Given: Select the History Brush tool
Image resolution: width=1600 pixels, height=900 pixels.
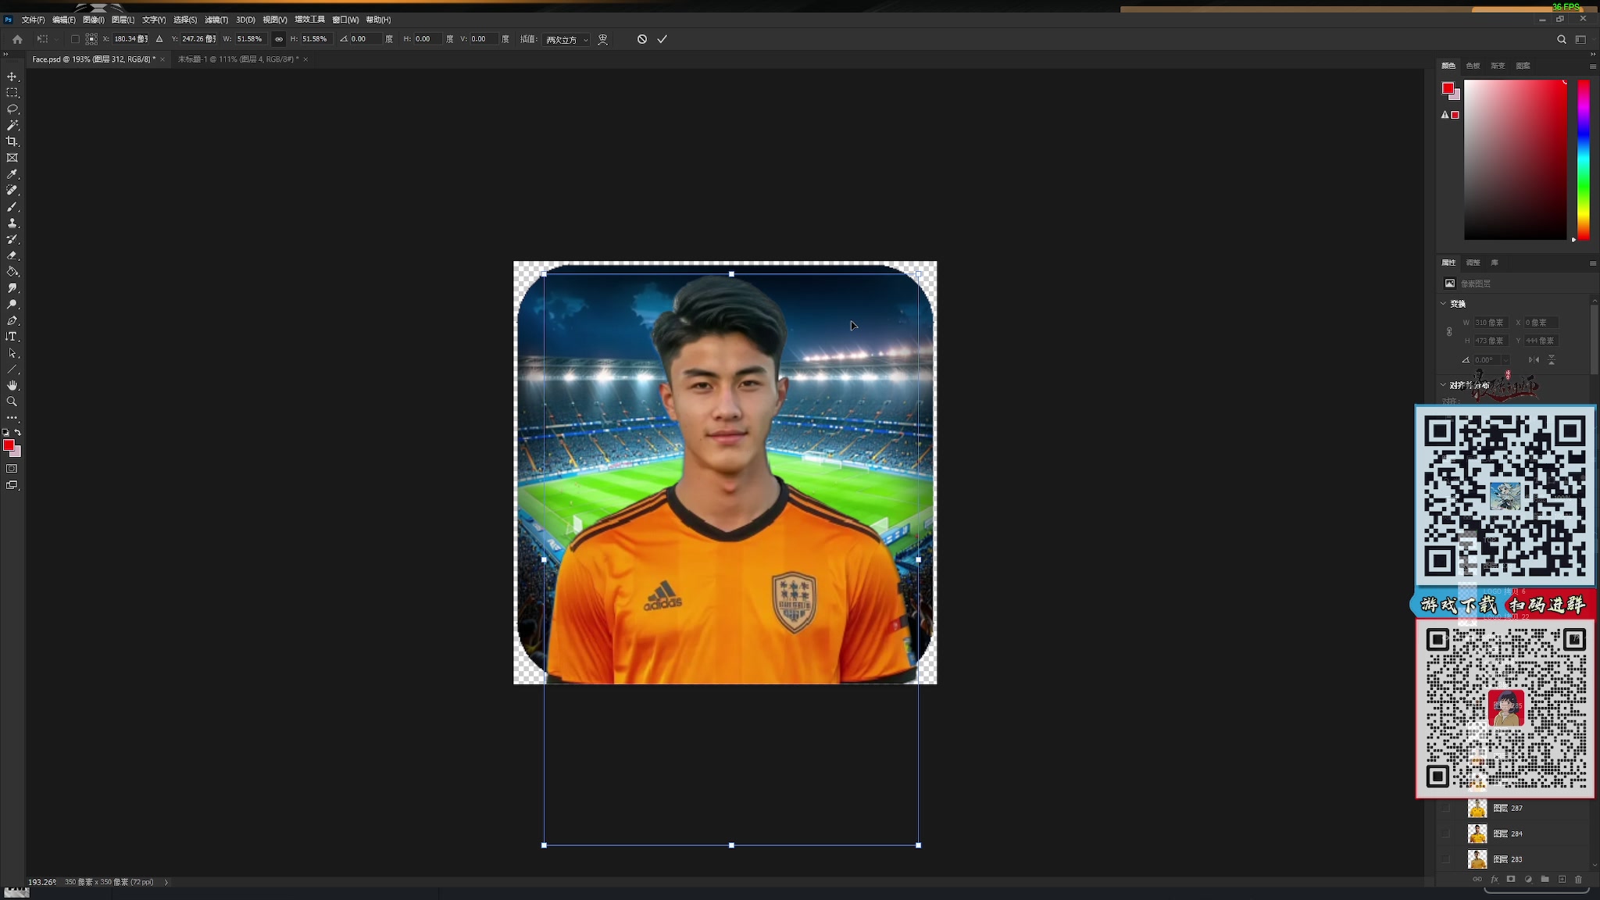Looking at the screenshot, I should point(12,239).
